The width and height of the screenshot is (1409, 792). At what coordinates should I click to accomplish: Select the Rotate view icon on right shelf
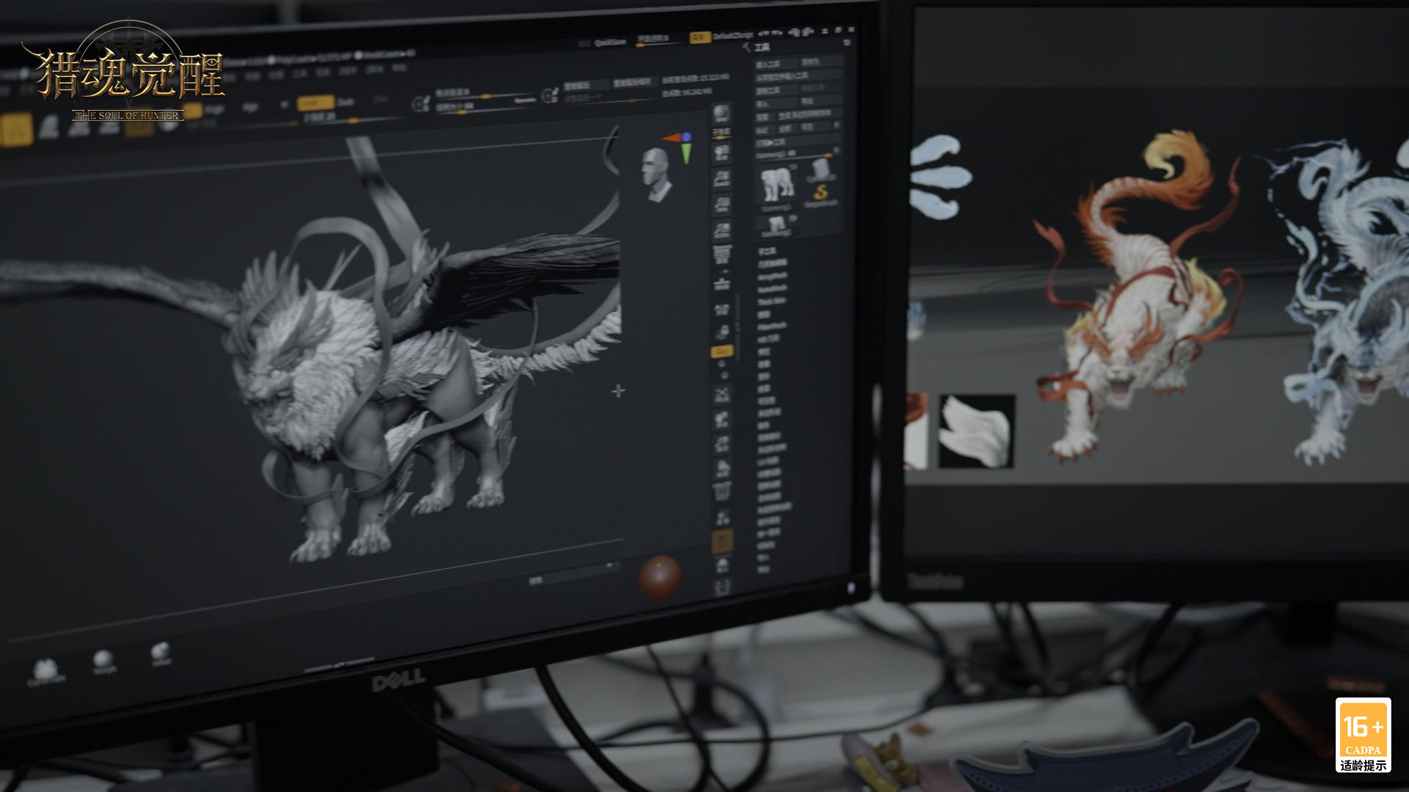[x=723, y=468]
